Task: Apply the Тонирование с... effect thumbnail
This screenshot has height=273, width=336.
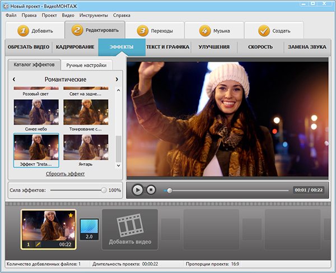Action: click(x=86, y=112)
